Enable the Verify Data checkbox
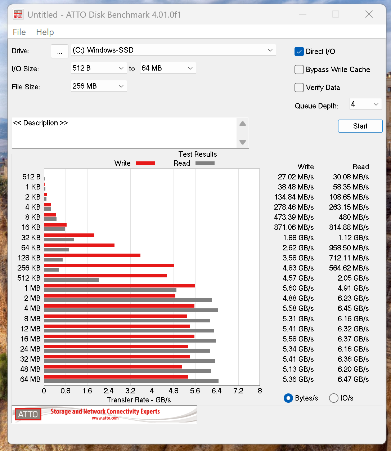The height and width of the screenshot is (451, 391). coord(299,88)
